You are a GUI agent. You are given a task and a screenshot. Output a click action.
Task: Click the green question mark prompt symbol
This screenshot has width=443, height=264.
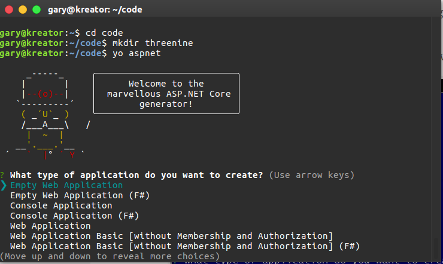click(x=2, y=175)
